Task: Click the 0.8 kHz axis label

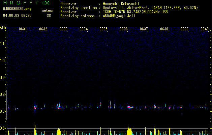Action: coord(3,94)
